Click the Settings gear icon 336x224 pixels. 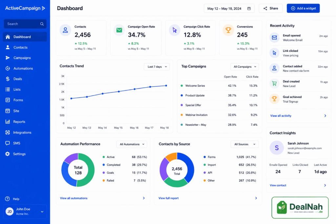[x=8, y=154]
